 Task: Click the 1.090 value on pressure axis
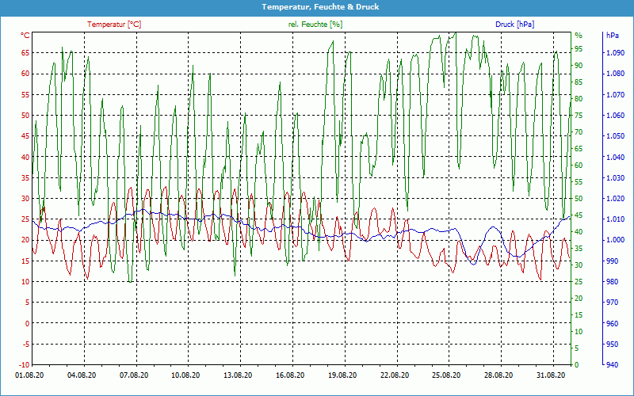click(614, 53)
